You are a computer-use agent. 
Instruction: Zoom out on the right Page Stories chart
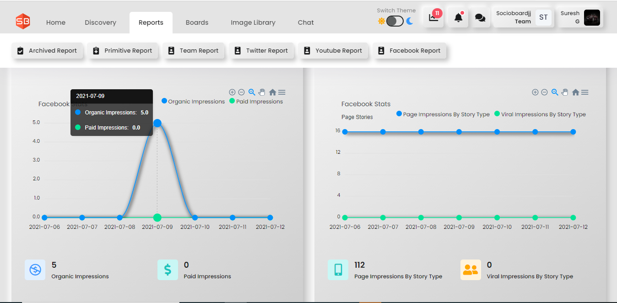pyautogui.click(x=544, y=92)
